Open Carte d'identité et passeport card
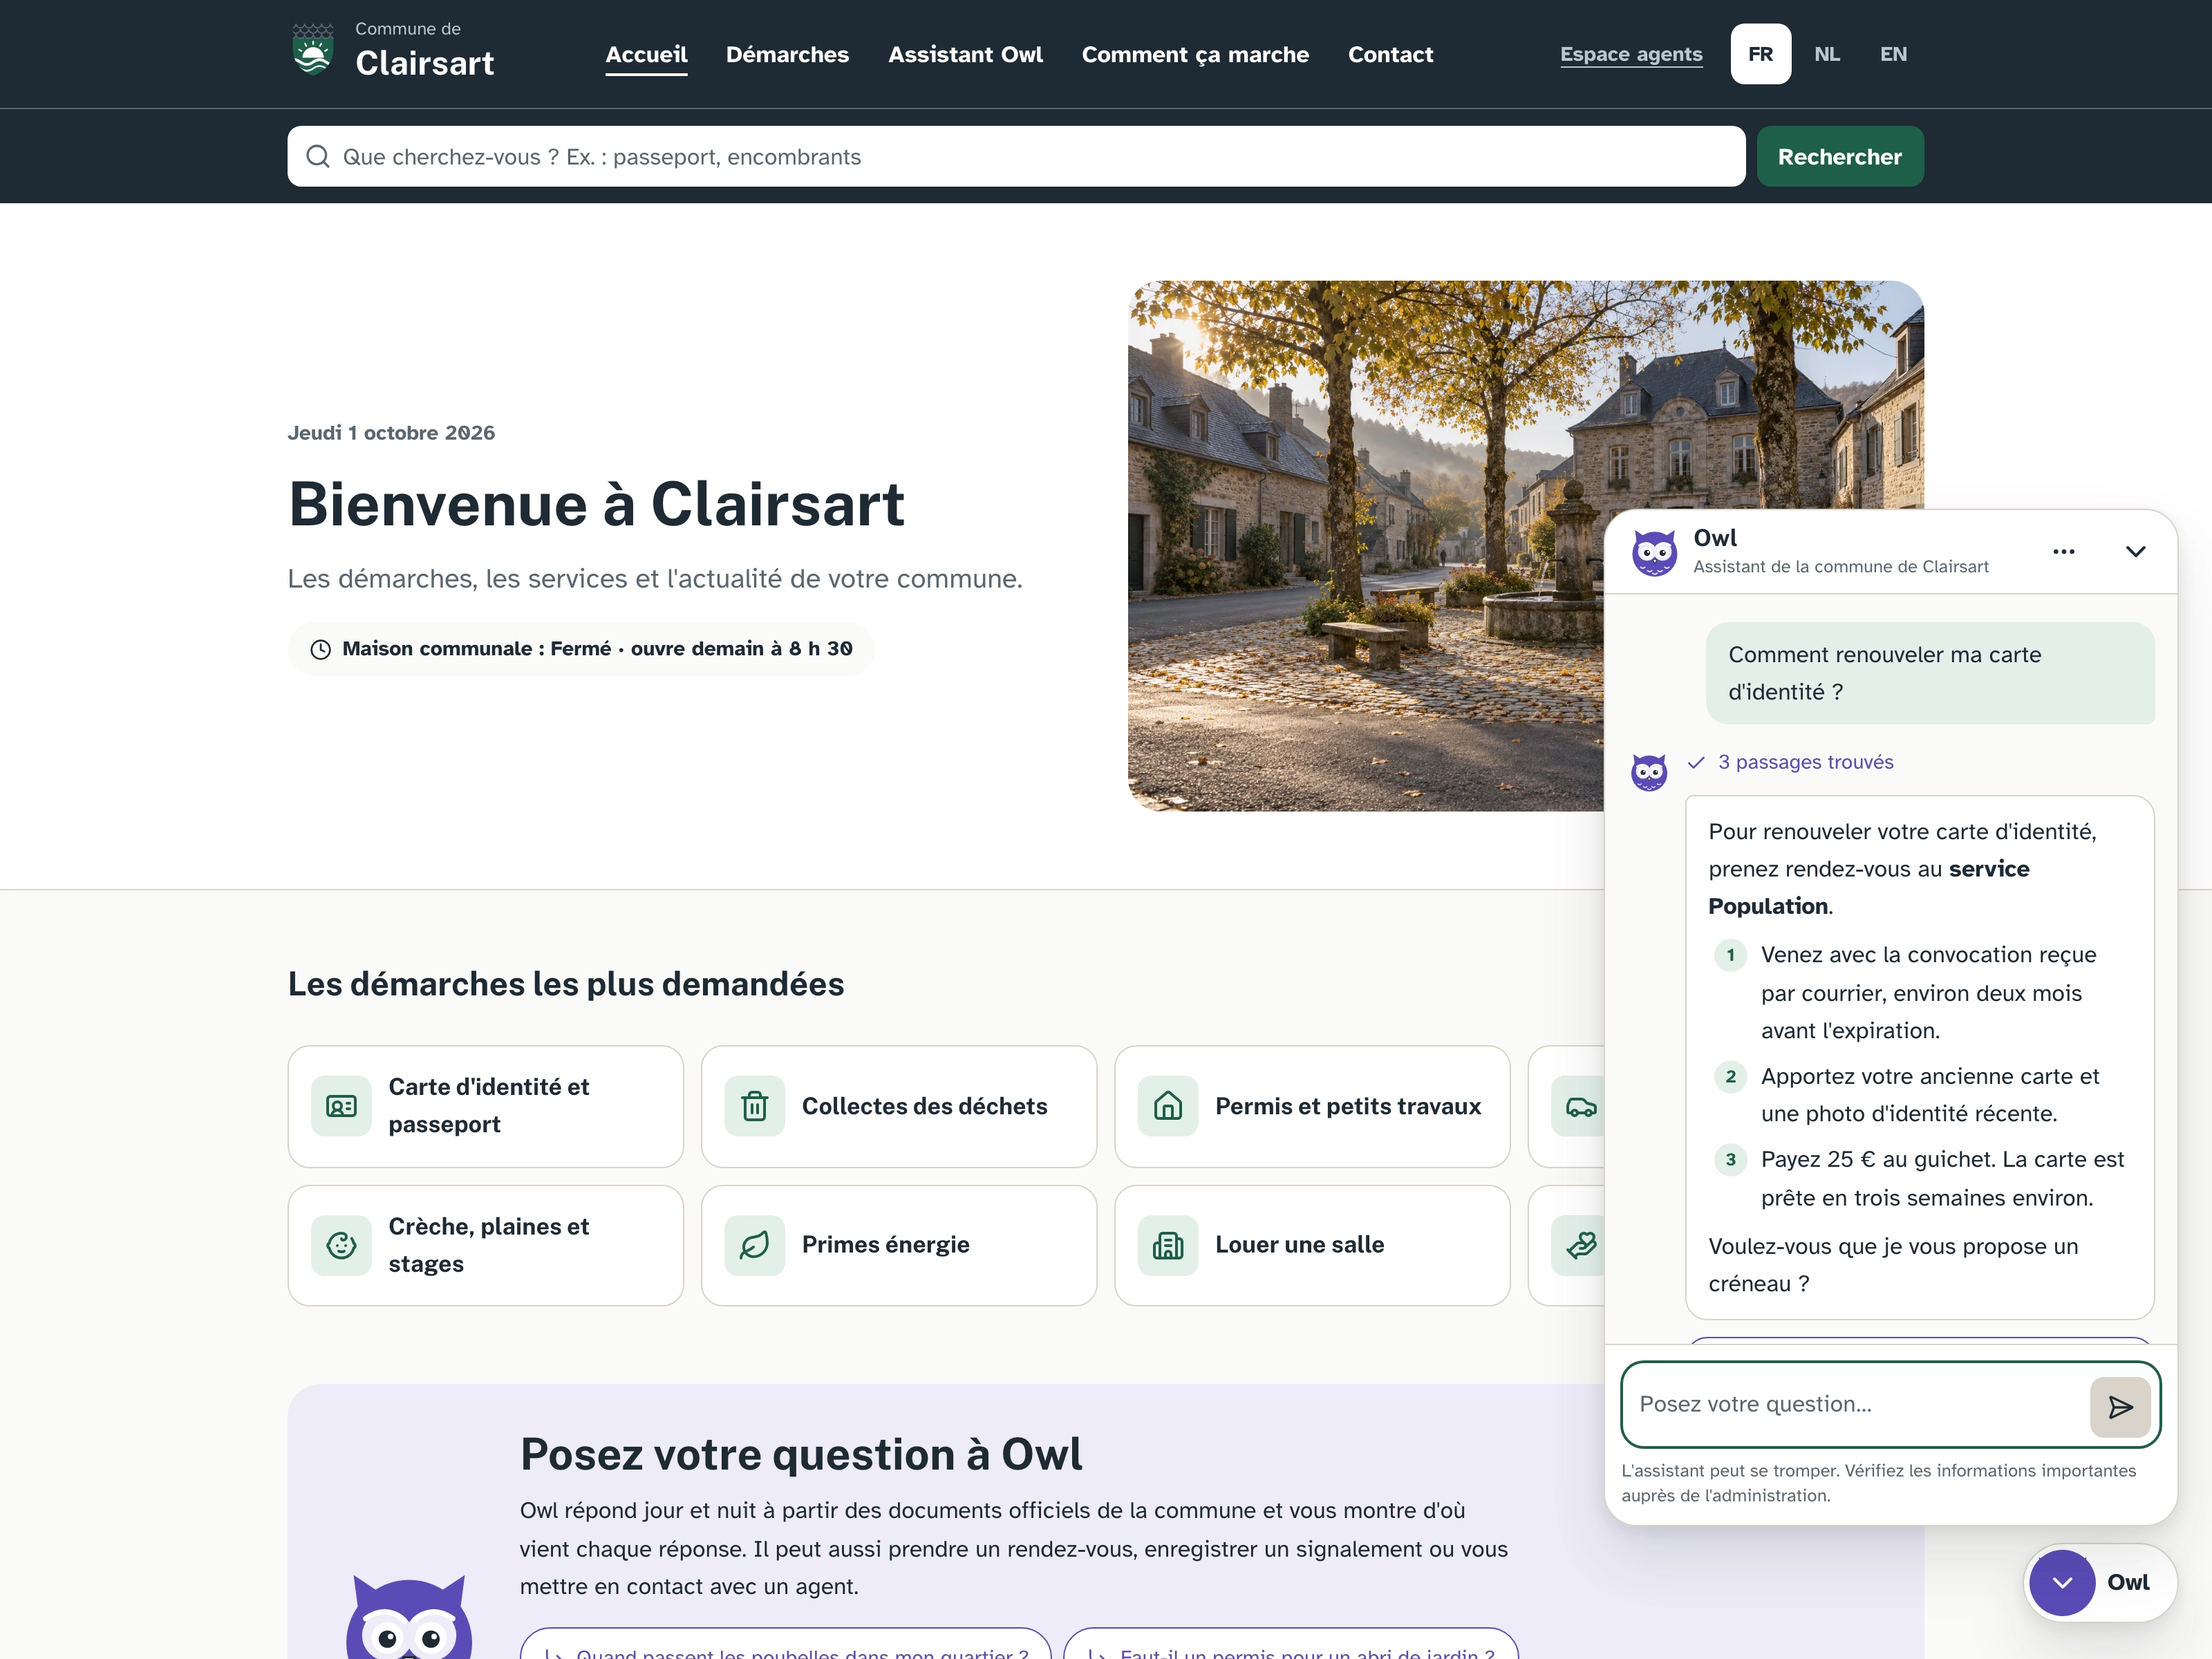The width and height of the screenshot is (2212, 1659). pos(485,1106)
